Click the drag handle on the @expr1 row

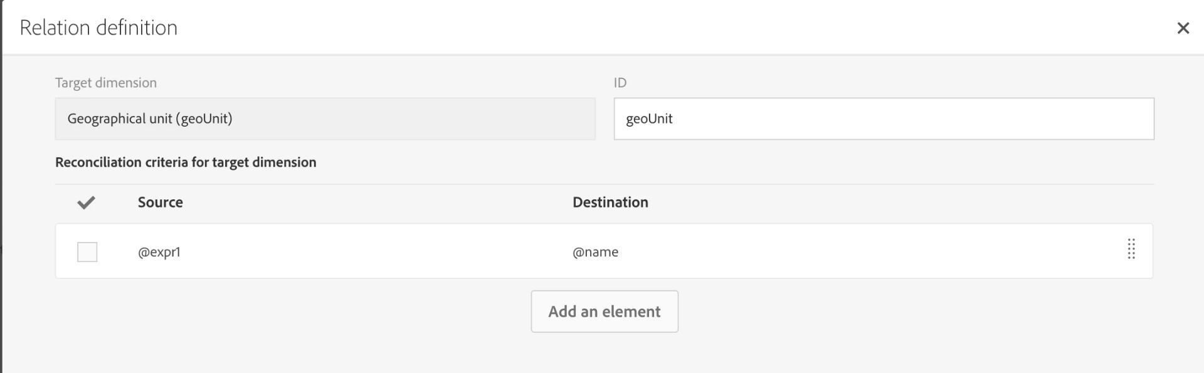(x=1131, y=250)
